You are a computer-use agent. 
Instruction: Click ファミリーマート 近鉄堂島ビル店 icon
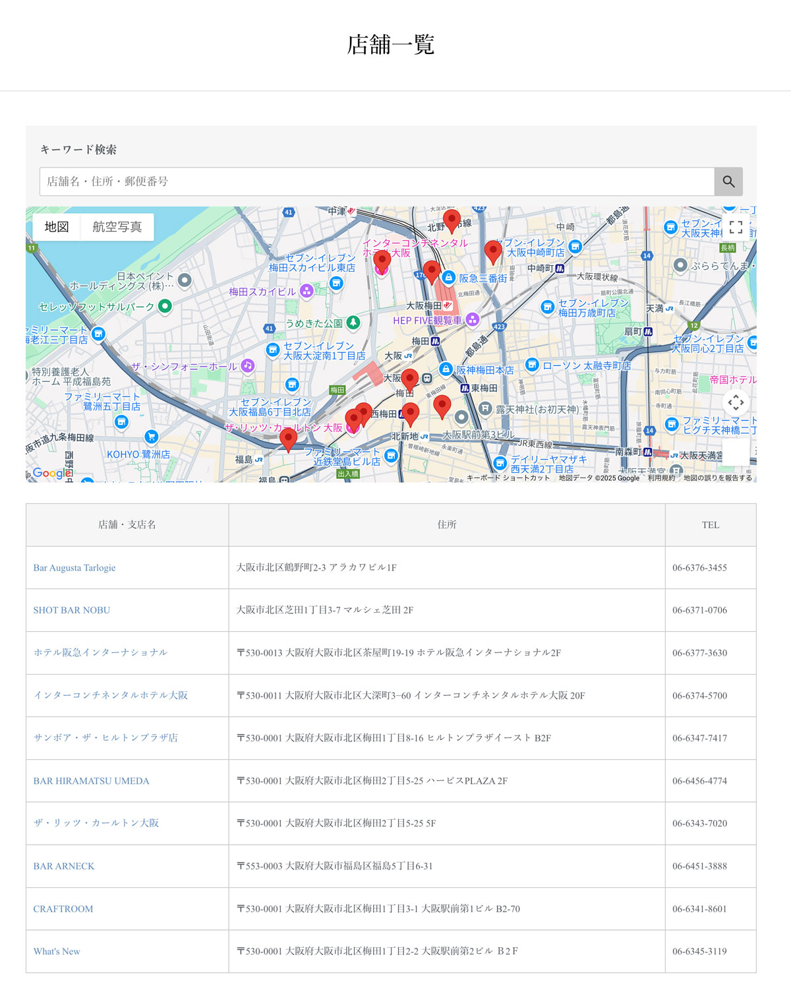click(x=391, y=455)
